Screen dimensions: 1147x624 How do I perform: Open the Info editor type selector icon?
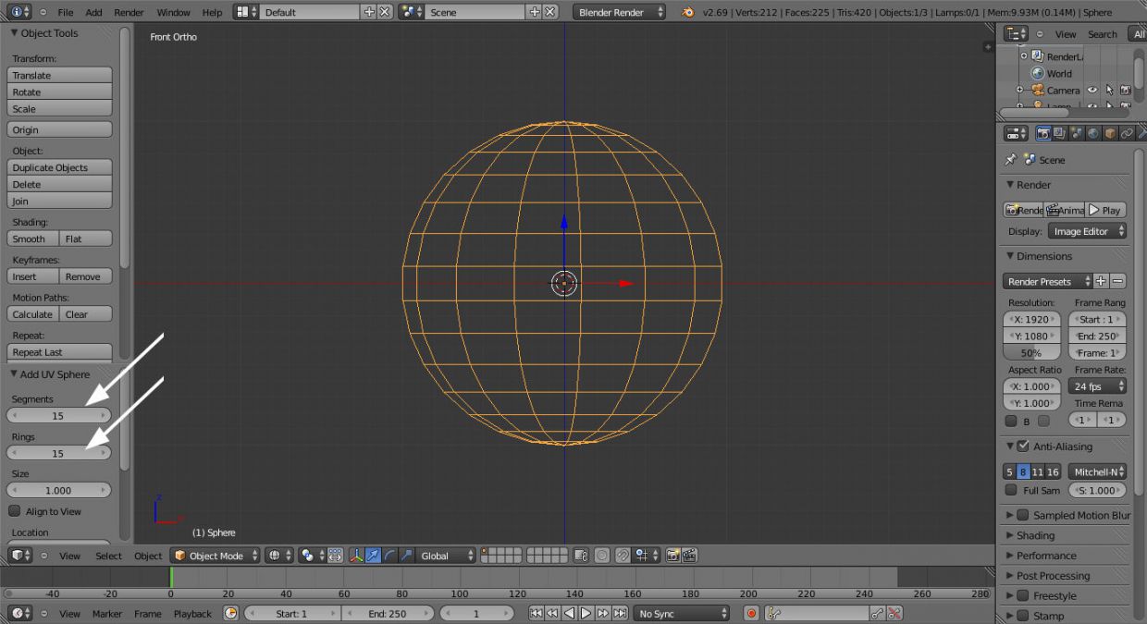pos(19,12)
